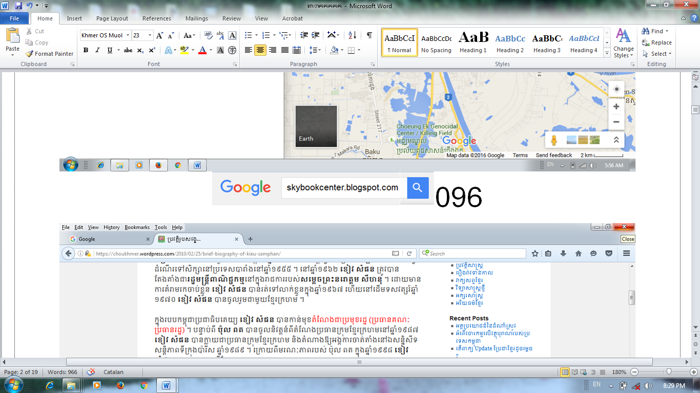Click the Decrease Indent icon
Viewport: 700px width, 393px height.
304,35
